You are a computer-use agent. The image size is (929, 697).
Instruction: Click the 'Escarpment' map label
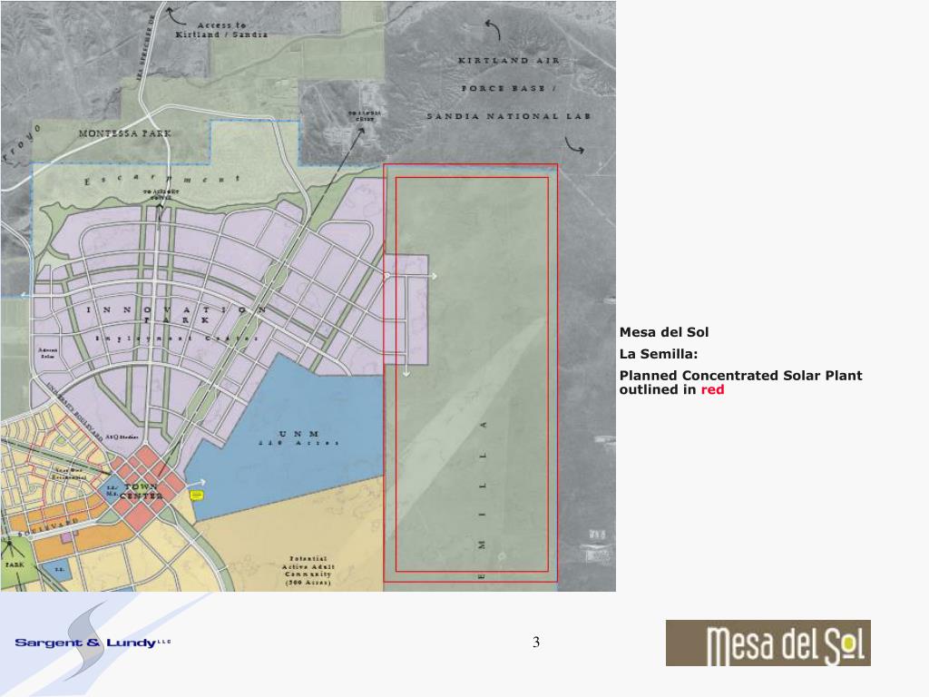click(x=162, y=179)
